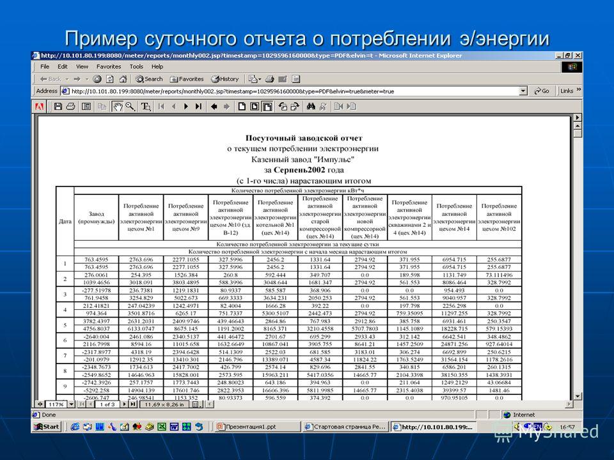Open the address bar dropdown arrow
The width and height of the screenshot is (614, 460).
click(x=523, y=91)
